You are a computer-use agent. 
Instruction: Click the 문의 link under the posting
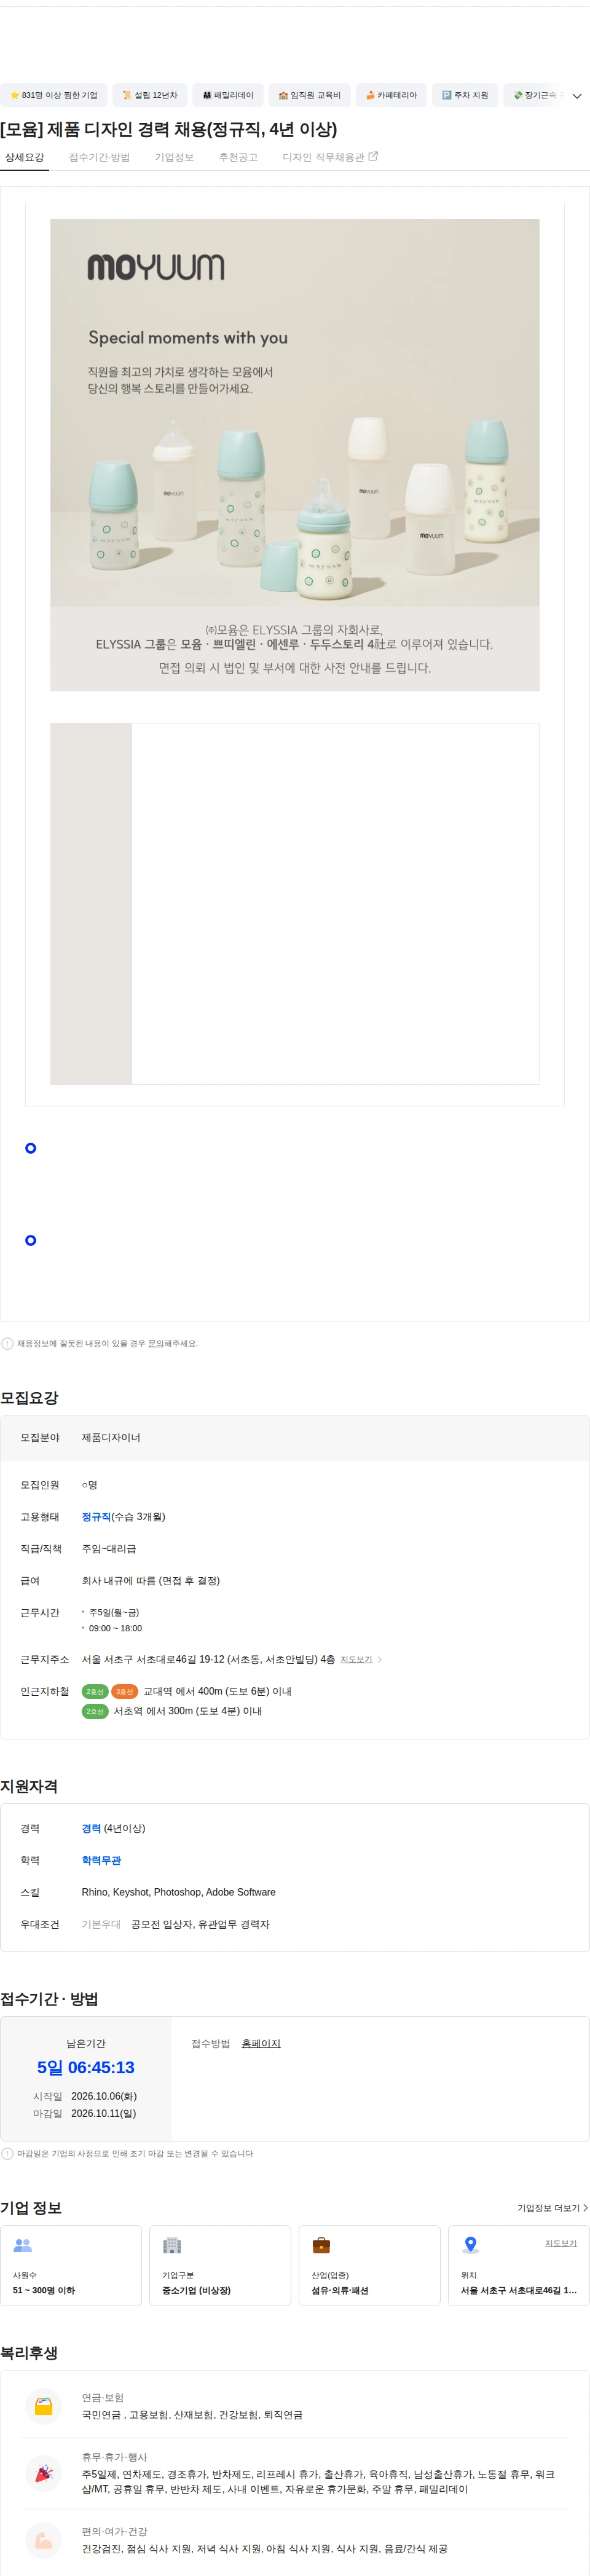point(155,1343)
